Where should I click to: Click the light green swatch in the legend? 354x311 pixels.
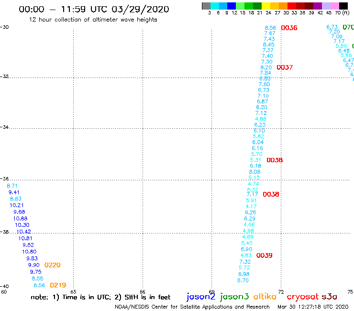pos(240,6)
